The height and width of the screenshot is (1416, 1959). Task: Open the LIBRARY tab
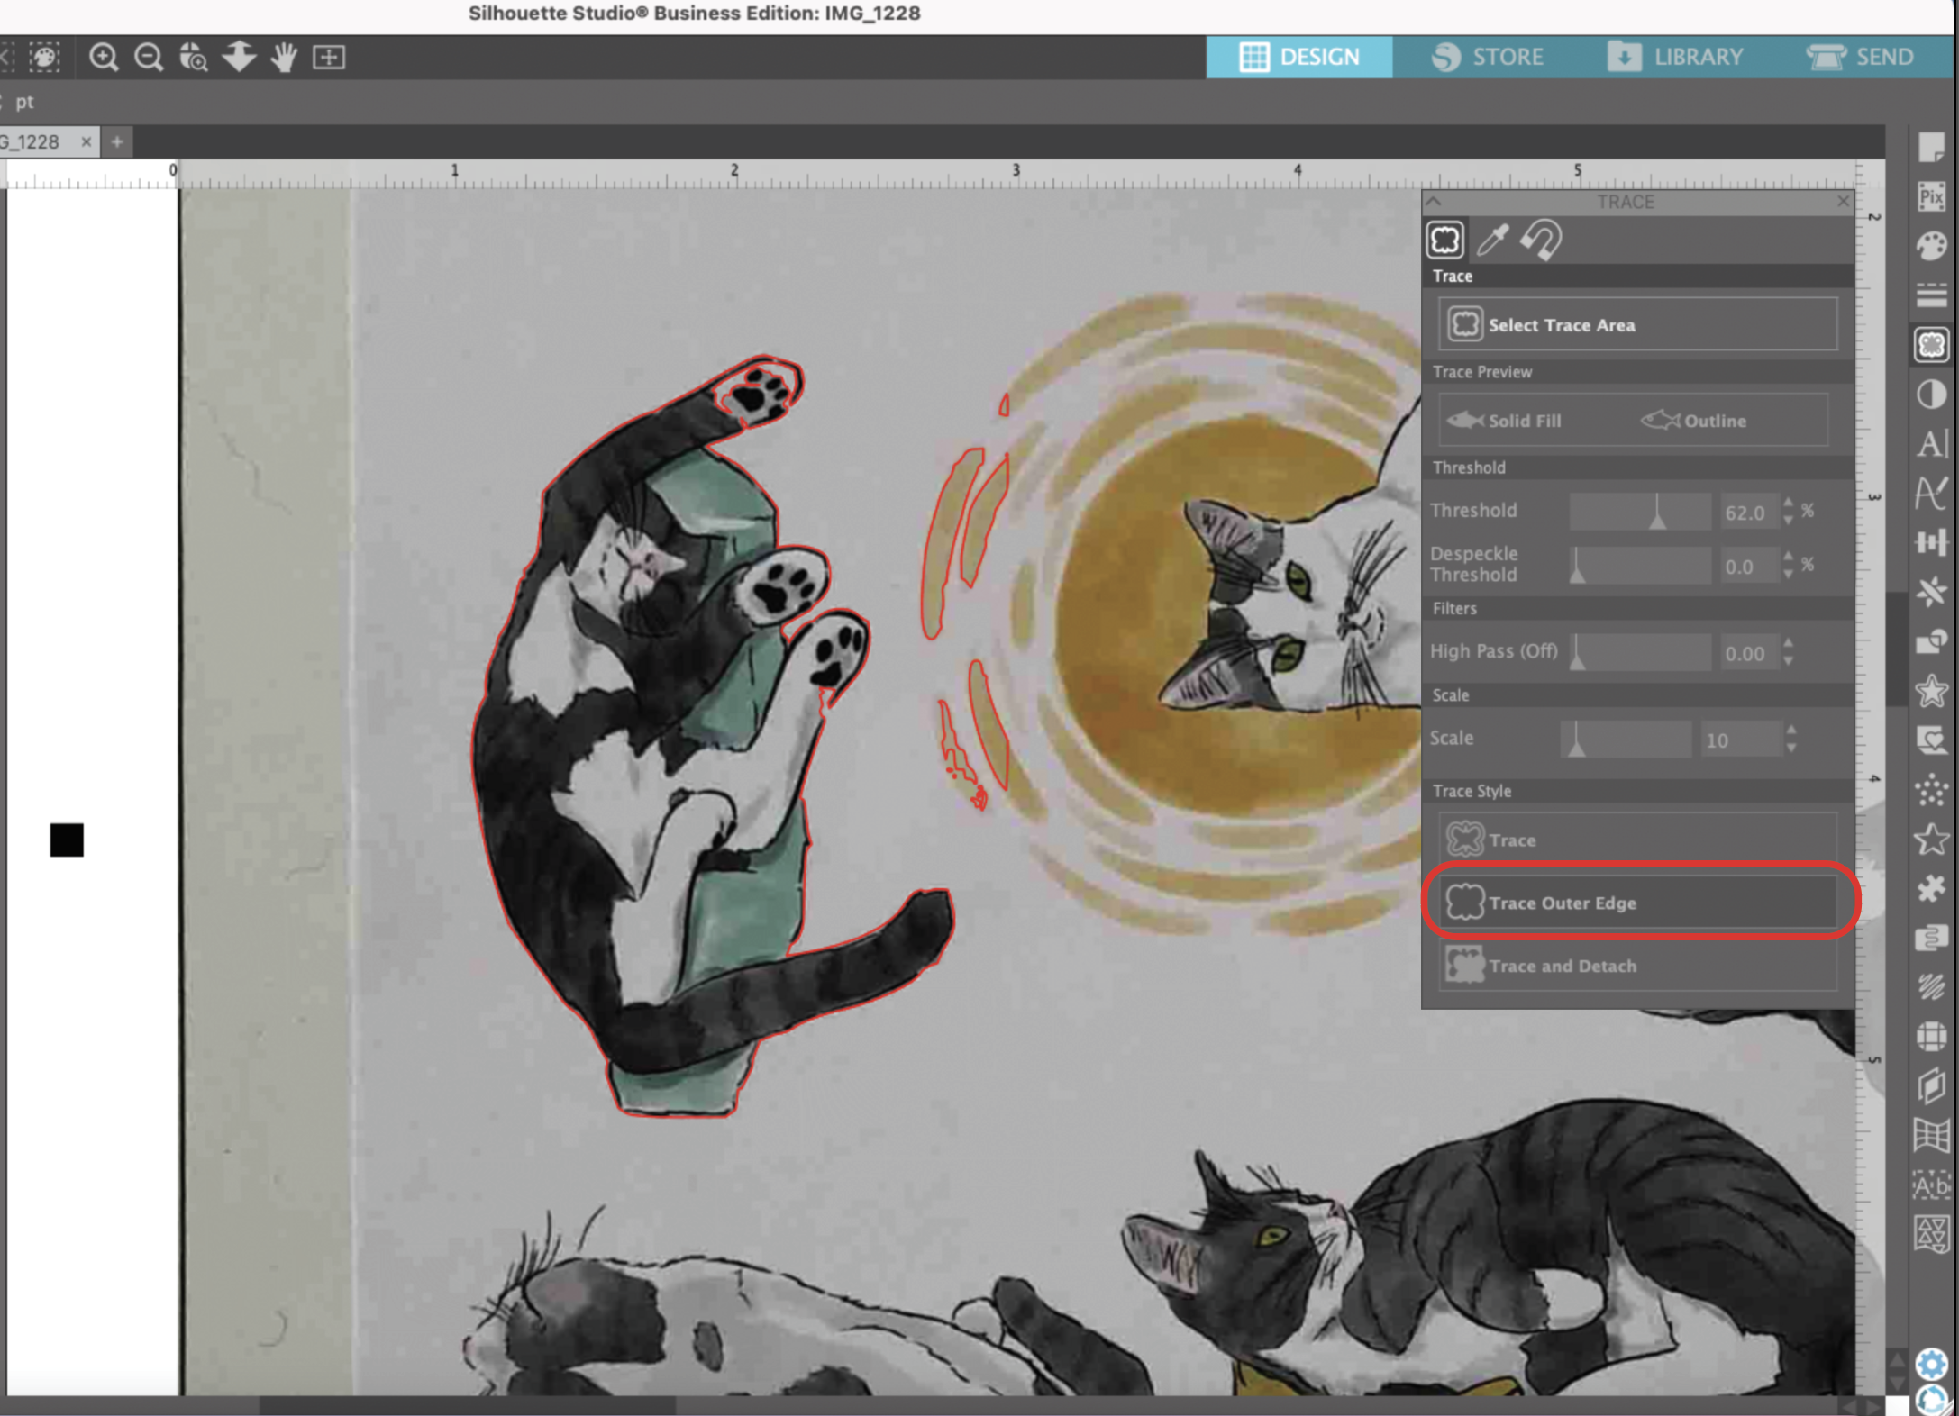pyautogui.click(x=1676, y=57)
